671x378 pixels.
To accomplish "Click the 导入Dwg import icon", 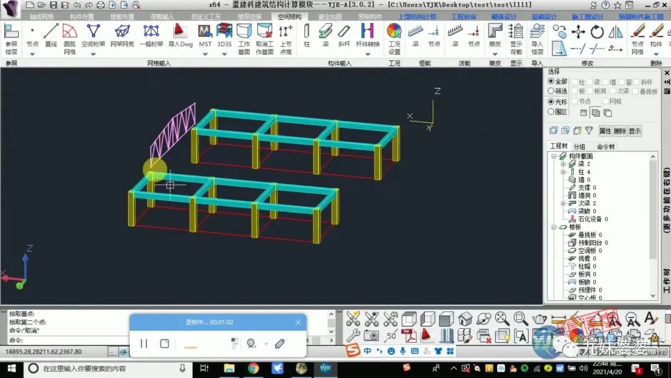I will (x=180, y=37).
